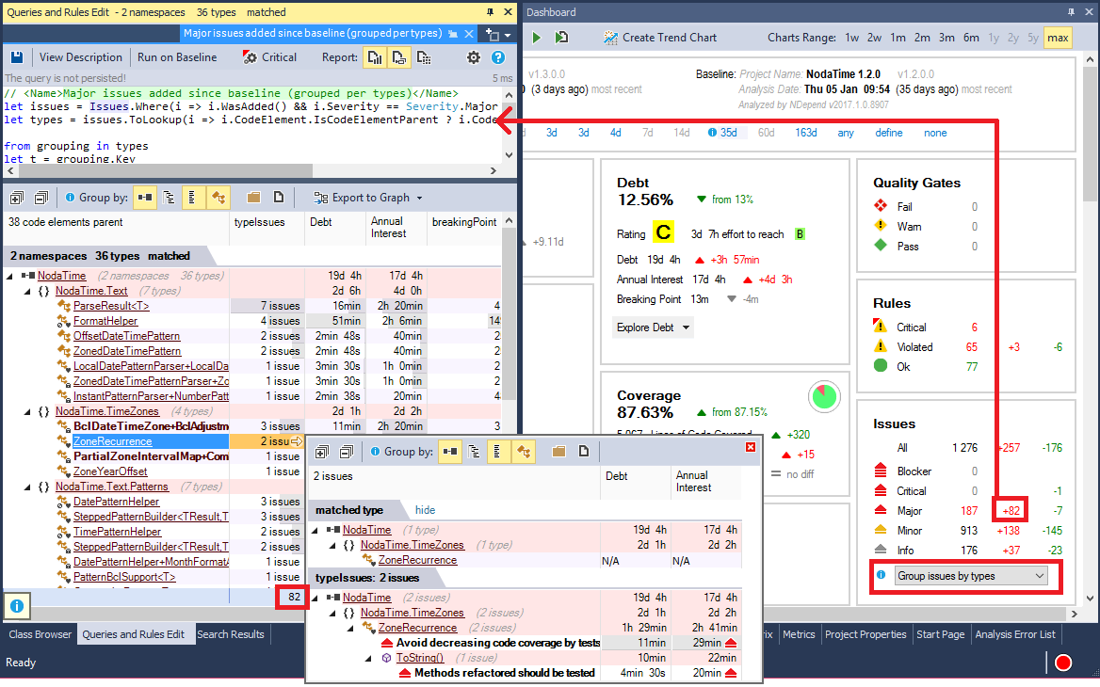Click the run-analysis-and-report icon in Dashboard
The height and width of the screenshot is (687, 1100).
pyautogui.click(x=561, y=38)
